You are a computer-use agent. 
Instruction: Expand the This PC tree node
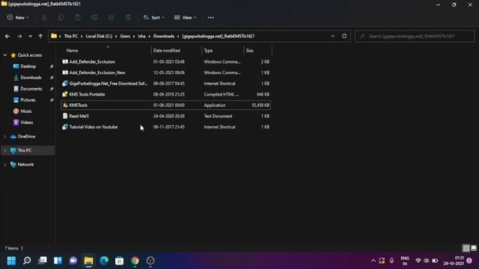[5, 151]
